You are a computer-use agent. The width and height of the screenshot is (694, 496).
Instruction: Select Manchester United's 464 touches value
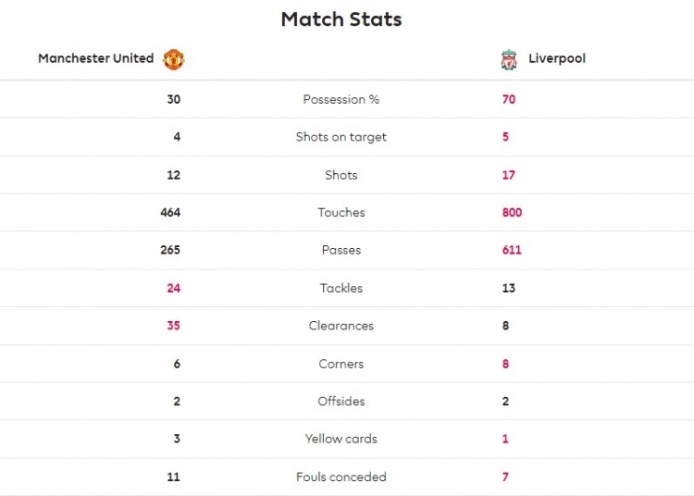pyautogui.click(x=170, y=213)
